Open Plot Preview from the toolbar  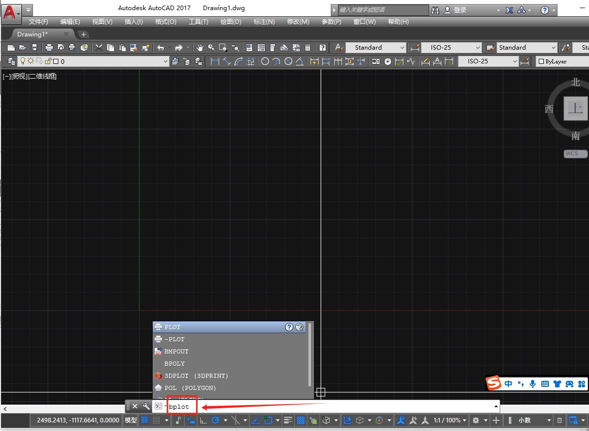pyautogui.click(x=60, y=48)
